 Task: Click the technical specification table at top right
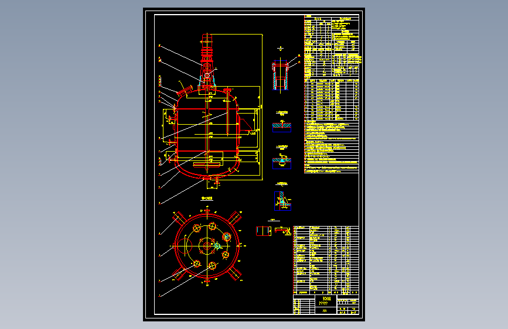332,45
